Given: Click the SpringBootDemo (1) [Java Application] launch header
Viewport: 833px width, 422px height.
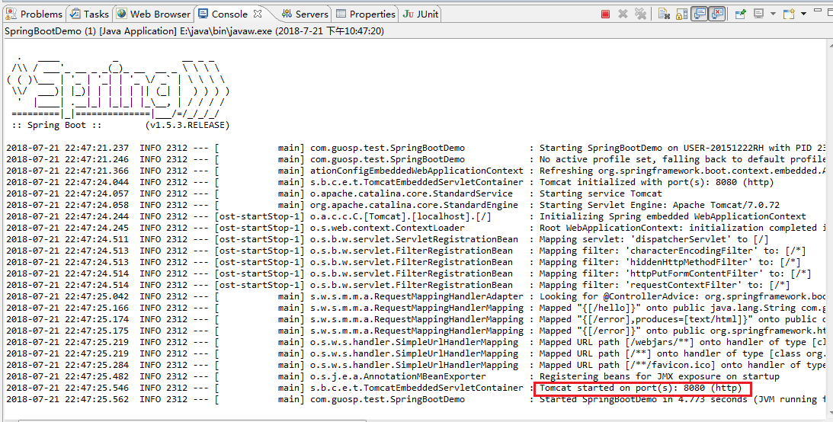Looking at the screenshot, I should pos(194,31).
